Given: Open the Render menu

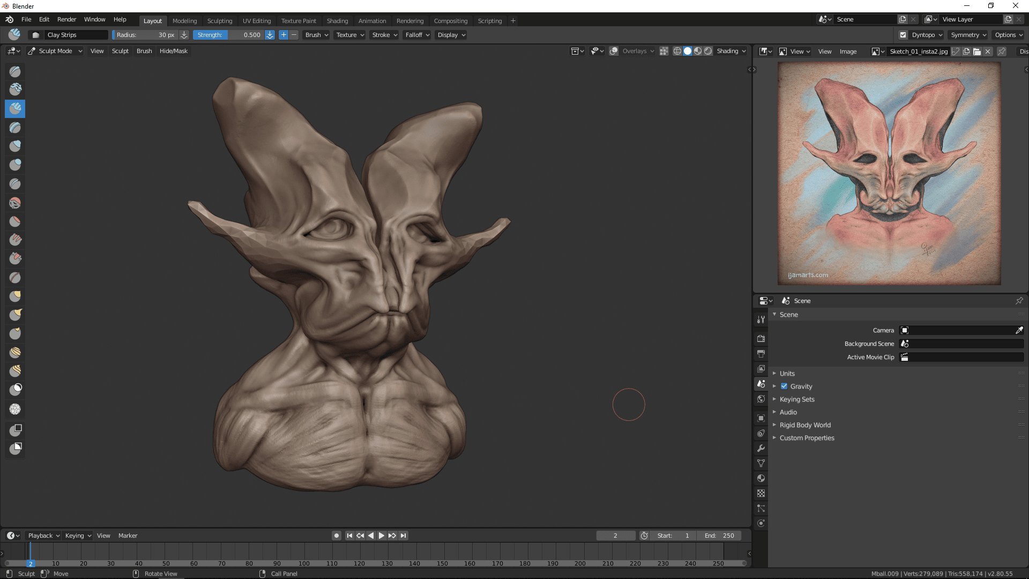Looking at the screenshot, I should (66, 19).
